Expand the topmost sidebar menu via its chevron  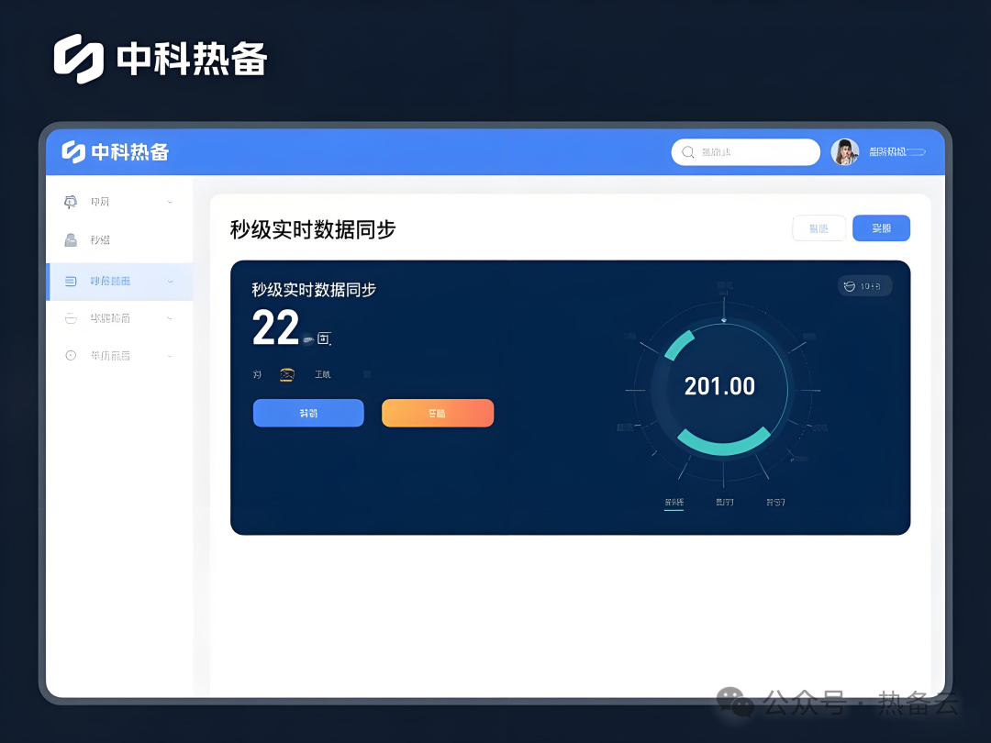(x=169, y=201)
